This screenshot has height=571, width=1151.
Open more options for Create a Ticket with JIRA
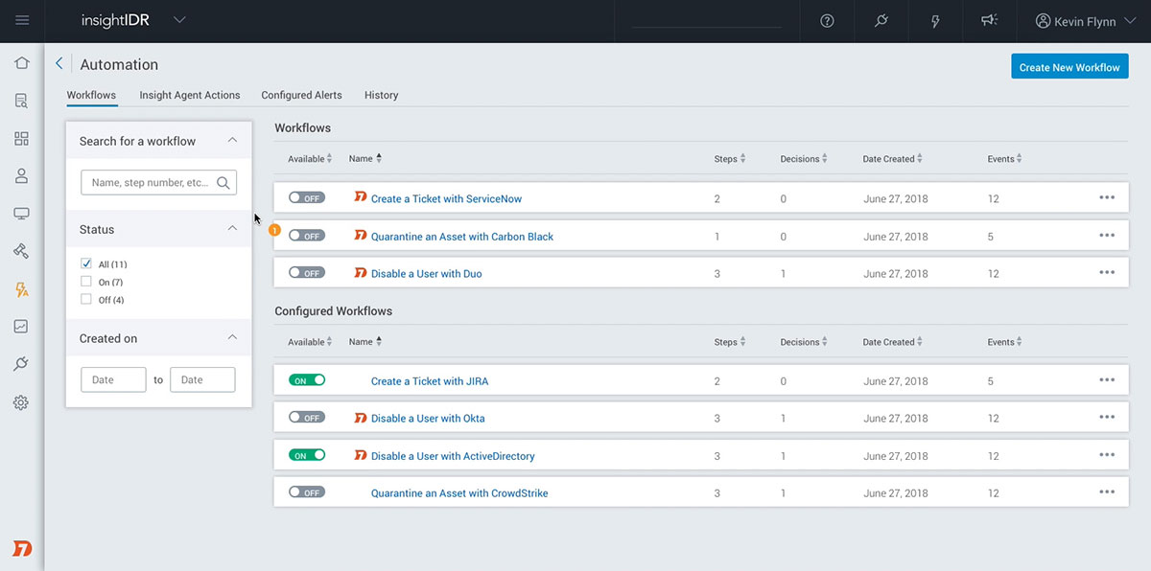click(1107, 380)
